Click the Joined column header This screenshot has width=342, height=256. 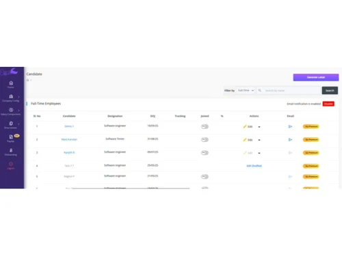[x=205, y=116]
